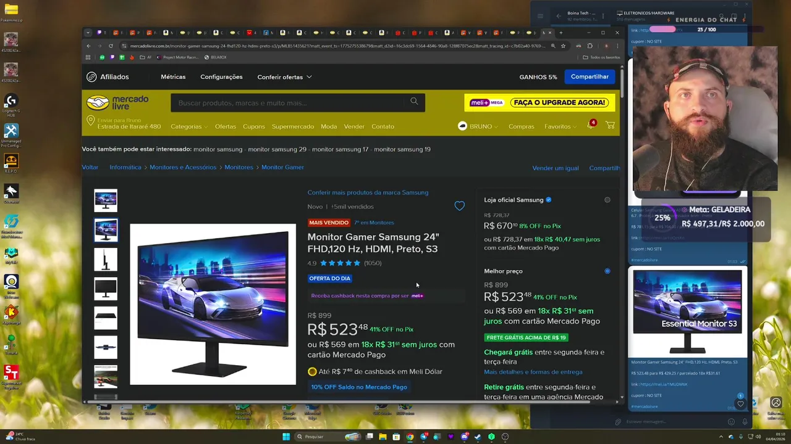Select side-profile monitor thumbnail

point(106,260)
